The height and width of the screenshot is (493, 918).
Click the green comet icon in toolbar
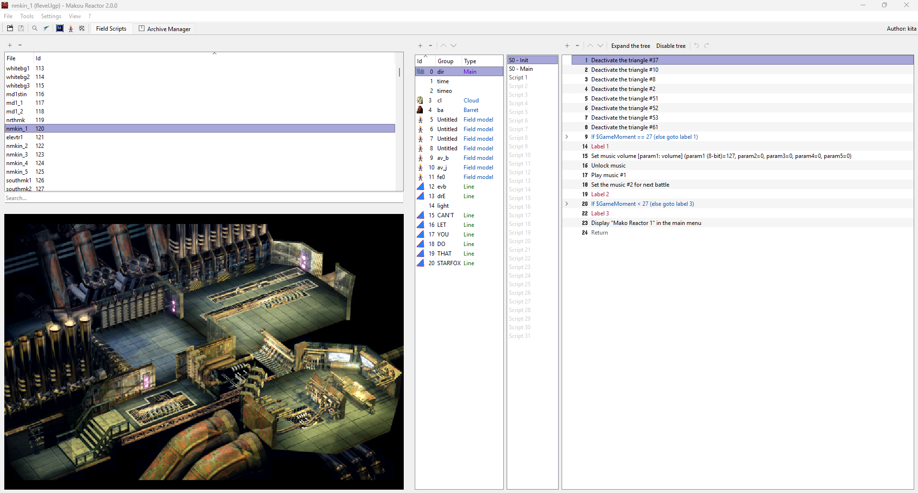tap(46, 28)
